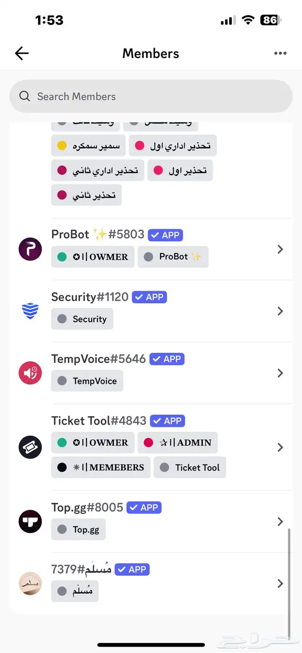Tap the APP badge next to Security#1120
Image resolution: width=302 pixels, height=653 pixels.
(x=149, y=297)
